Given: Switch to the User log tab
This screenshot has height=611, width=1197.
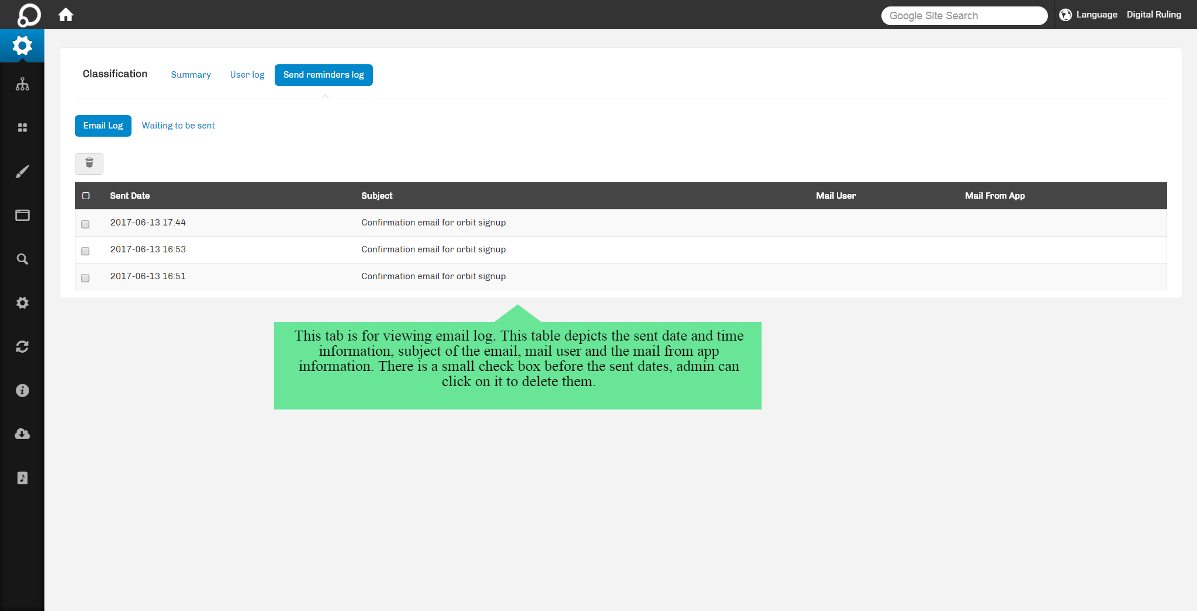Looking at the screenshot, I should click(x=247, y=75).
